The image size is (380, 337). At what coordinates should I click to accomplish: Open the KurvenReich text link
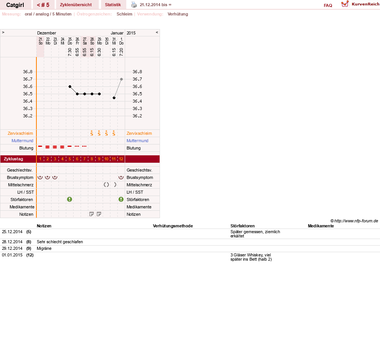[365, 4]
